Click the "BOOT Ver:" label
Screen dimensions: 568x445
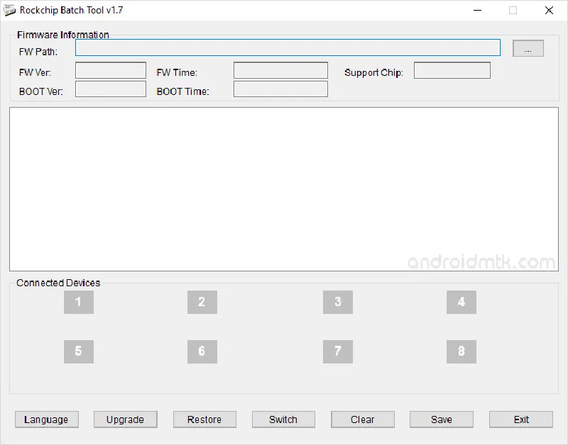click(41, 91)
